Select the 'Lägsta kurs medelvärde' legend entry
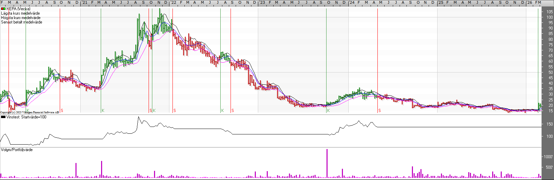554x180 pixels. pyautogui.click(x=20, y=13)
